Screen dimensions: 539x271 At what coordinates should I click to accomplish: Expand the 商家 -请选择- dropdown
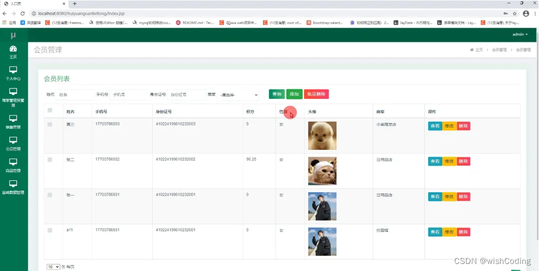[238, 94]
